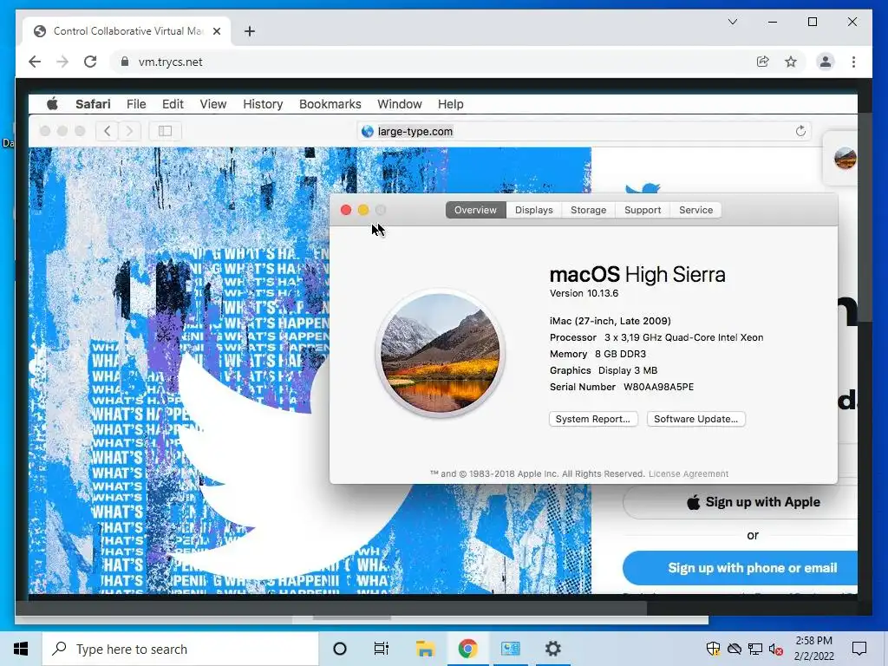Switch to the Support tab
The image size is (888, 666).
point(643,210)
